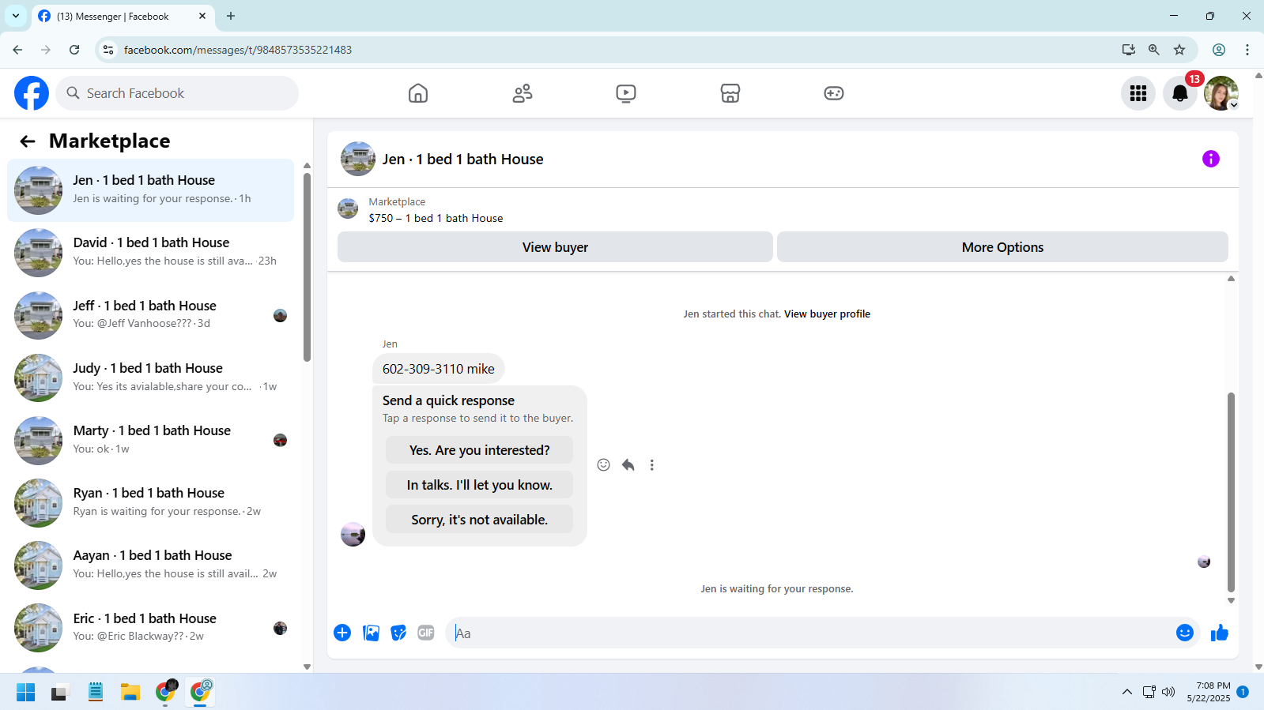This screenshot has width=1264, height=710.
Task: Open more message actions three-dot menu
Action: (x=652, y=465)
